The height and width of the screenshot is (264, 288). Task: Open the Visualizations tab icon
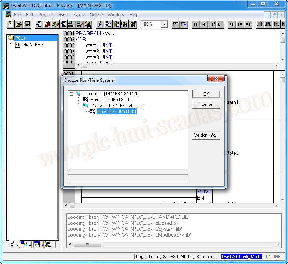click(x=36, y=244)
